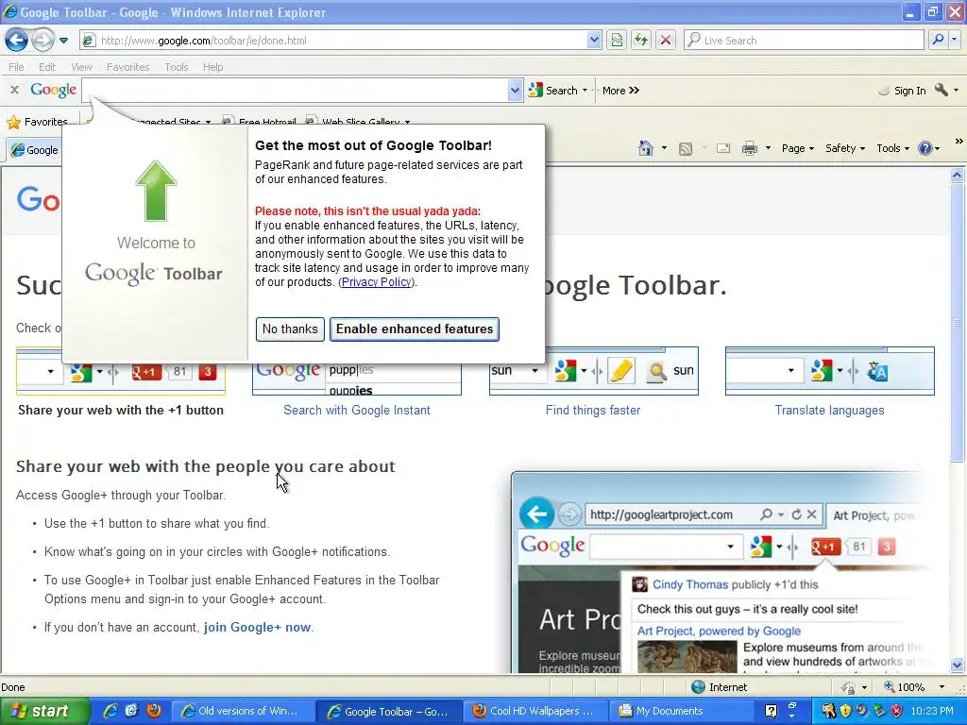The height and width of the screenshot is (725, 967).
Task: Click the Forward navigation arrow
Action: tap(42, 40)
